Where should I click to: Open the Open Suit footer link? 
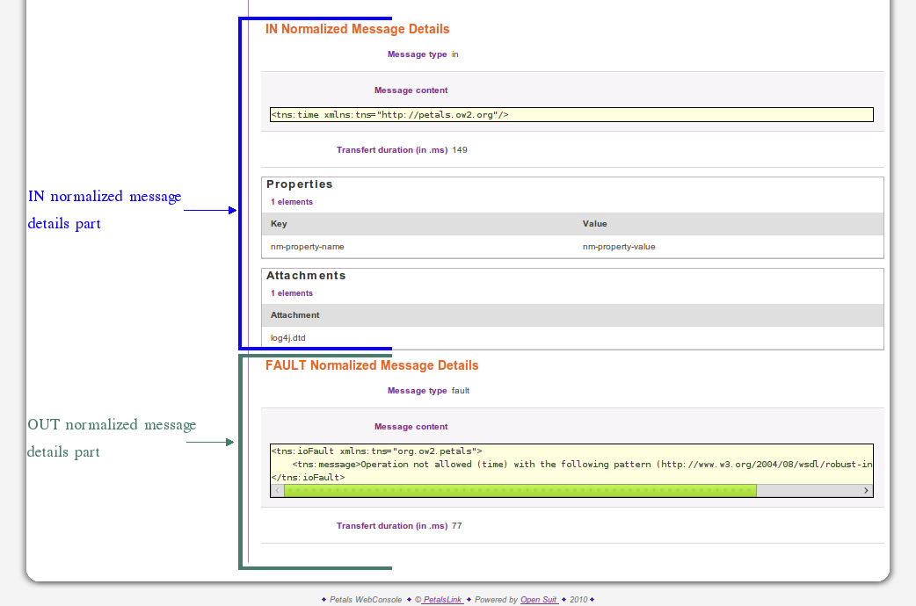click(x=538, y=600)
